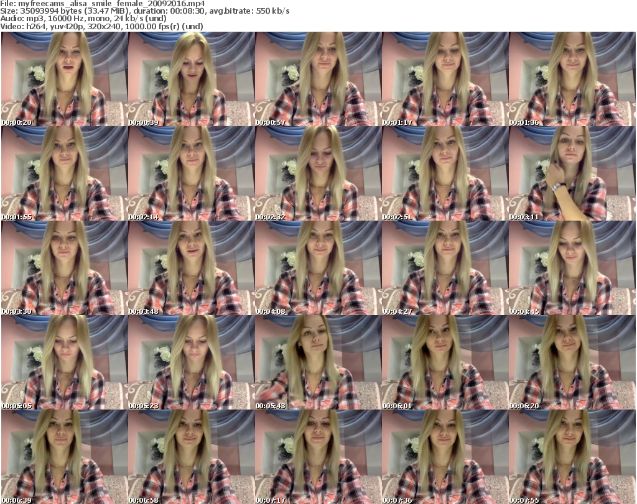Pick the thumbnail stamped 00:01:55
Image resolution: width=637 pixels, height=504 pixels.
65,173
